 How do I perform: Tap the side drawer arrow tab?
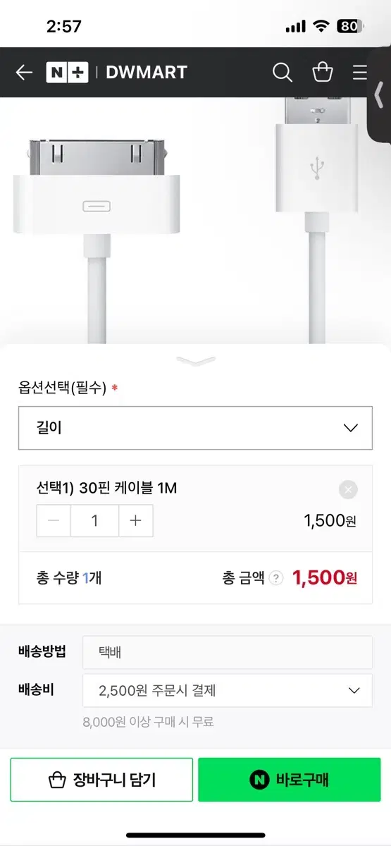(x=380, y=94)
